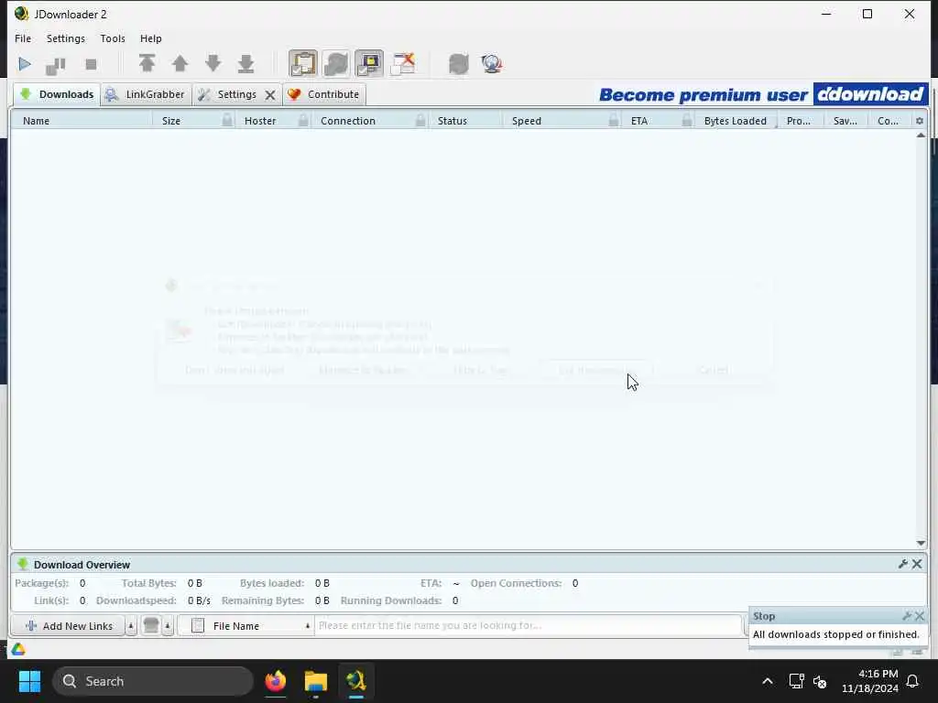Toggle lock icon on ETA column
This screenshot has width=938, height=703.
point(687,120)
